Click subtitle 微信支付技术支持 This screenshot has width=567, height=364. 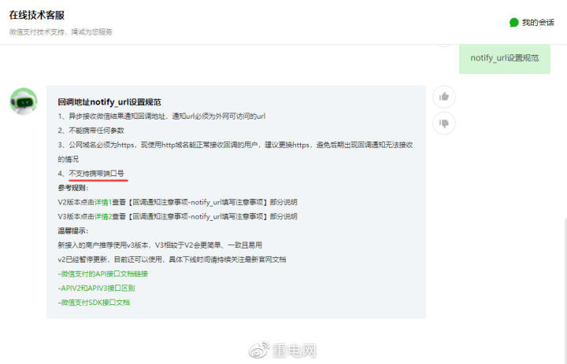(61, 31)
